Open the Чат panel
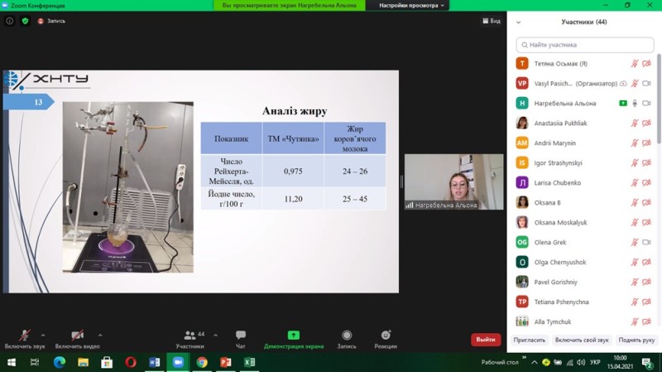Image resolution: width=662 pixels, height=372 pixels. pos(241,340)
